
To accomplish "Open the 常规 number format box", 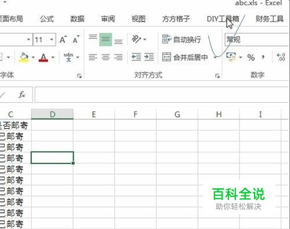I will pos(257,39).
